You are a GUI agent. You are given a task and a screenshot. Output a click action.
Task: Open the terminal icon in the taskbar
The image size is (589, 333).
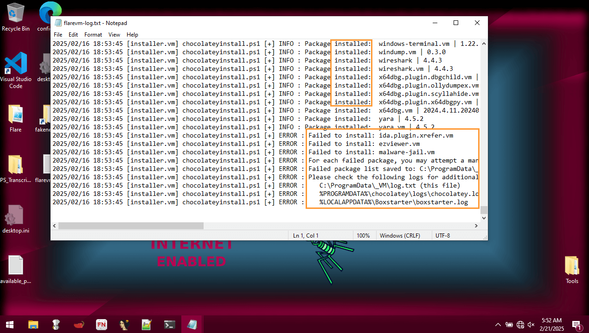[169, 324]
